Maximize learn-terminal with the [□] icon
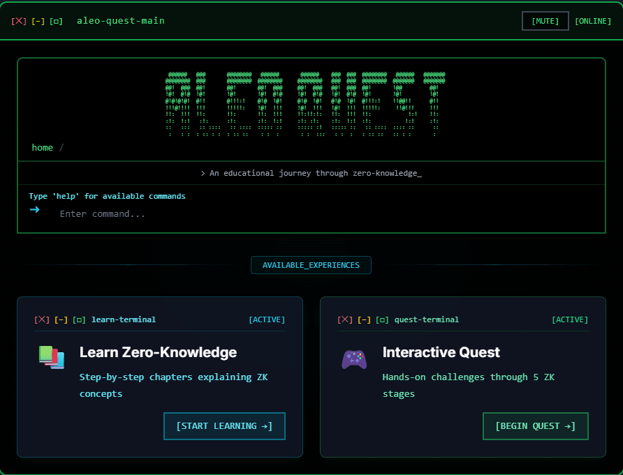Image resolution: width=623 pixels, height=475 pixels. coord(79,319)
